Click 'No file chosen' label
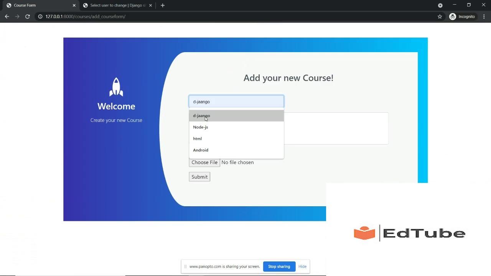Viewport: 491px width, 276px height. [237, 163]
